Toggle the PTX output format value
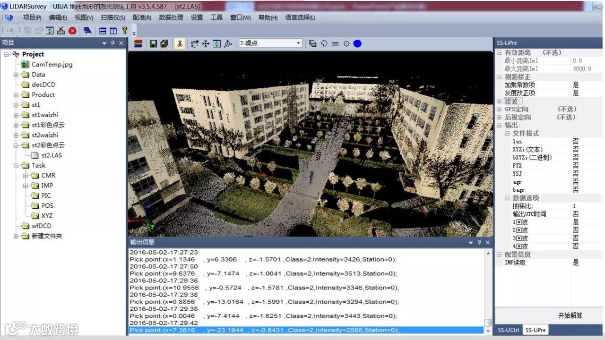Image resolution: width=605 pixels, height=340 pixels. pos(587,166)
